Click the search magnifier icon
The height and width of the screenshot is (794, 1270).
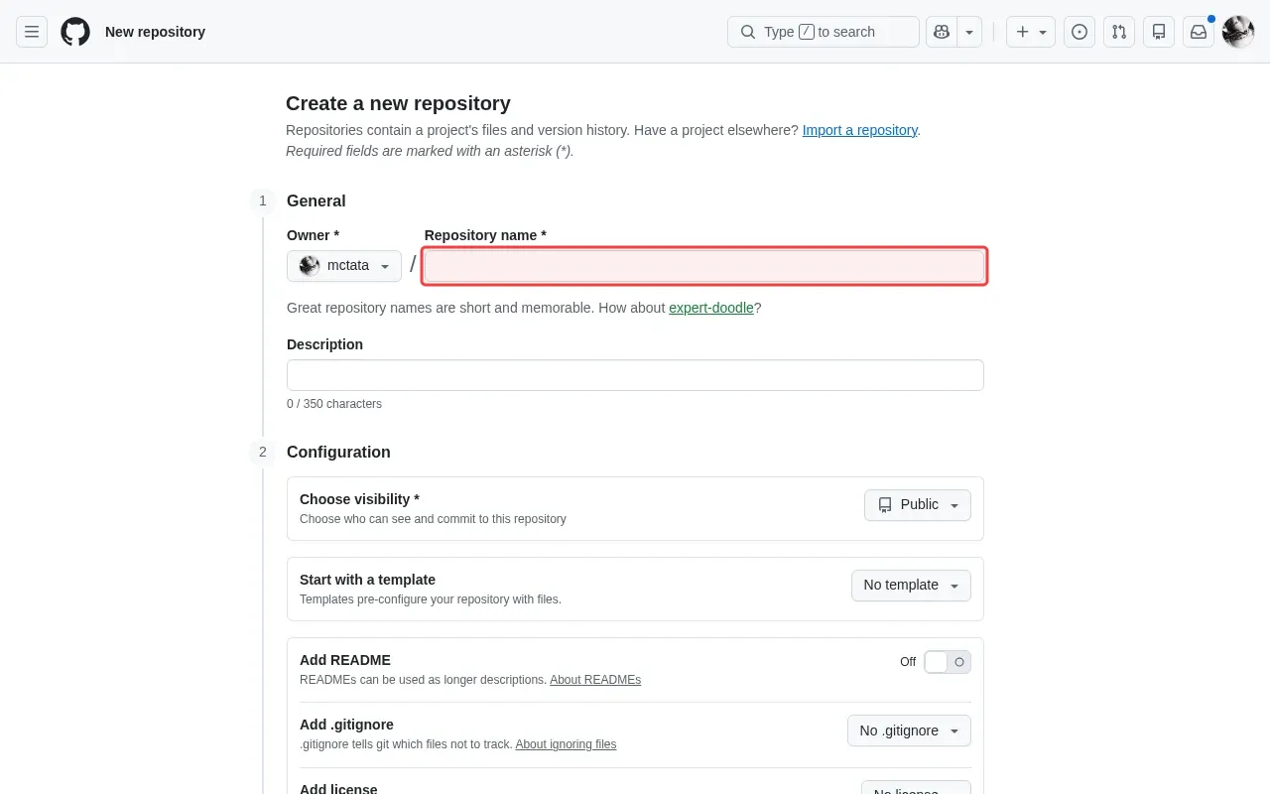(747, 32)
